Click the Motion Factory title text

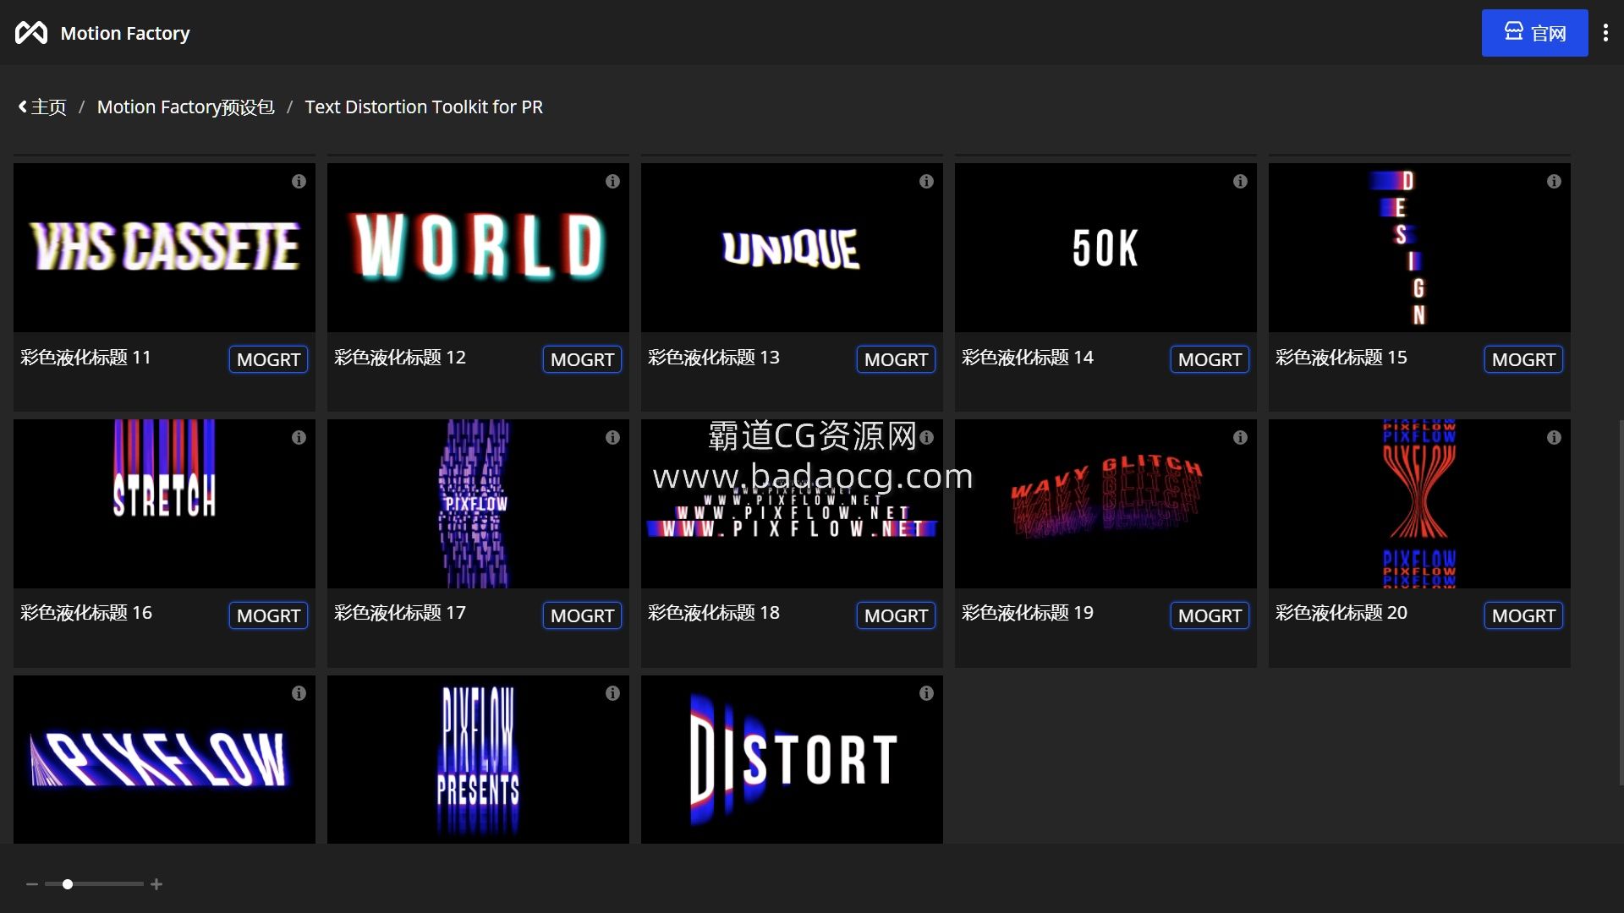coord(125,33)
